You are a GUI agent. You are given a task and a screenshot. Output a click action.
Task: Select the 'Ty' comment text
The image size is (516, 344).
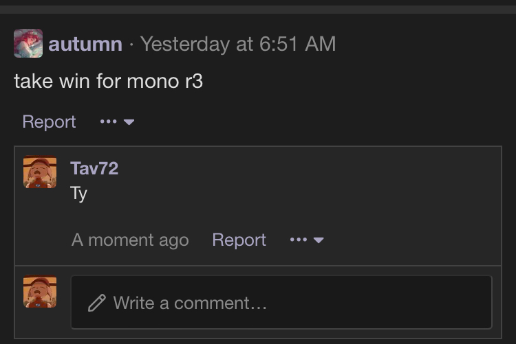pos(78,194)
